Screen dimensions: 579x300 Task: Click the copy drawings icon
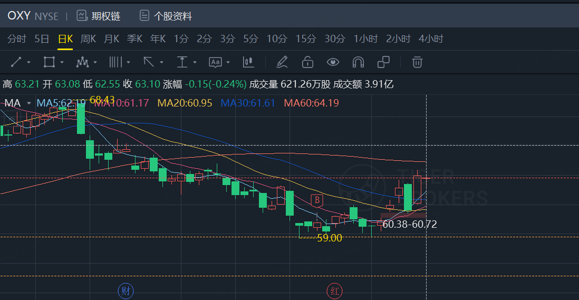384,62
